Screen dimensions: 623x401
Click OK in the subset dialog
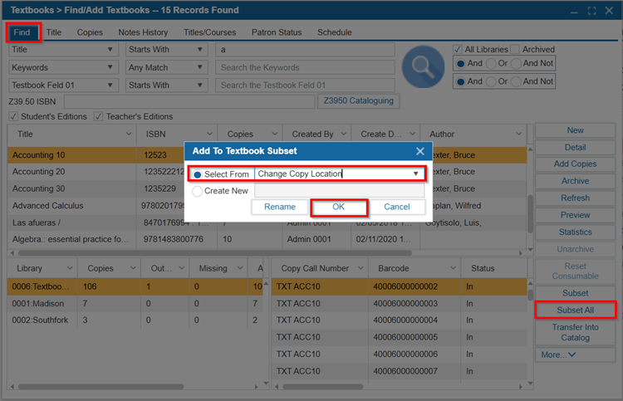pos(339,208)
